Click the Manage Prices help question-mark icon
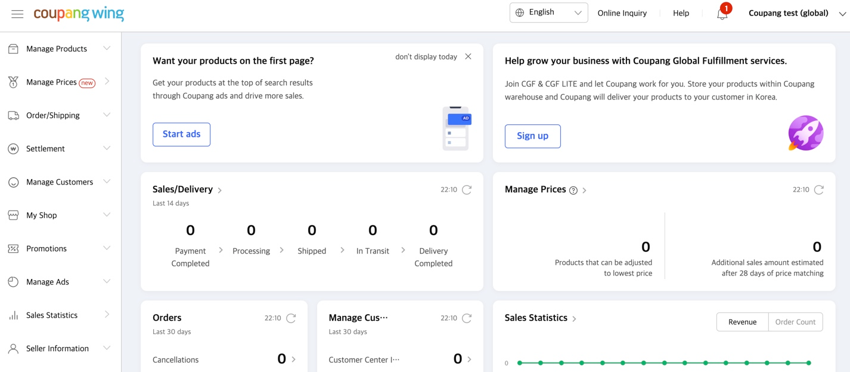 [573, 189]
